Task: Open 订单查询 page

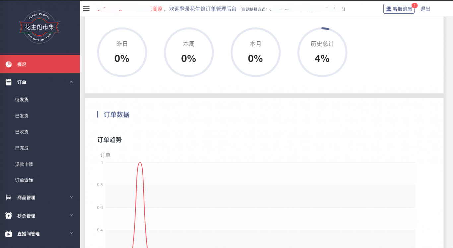Action: click(24, 181)
